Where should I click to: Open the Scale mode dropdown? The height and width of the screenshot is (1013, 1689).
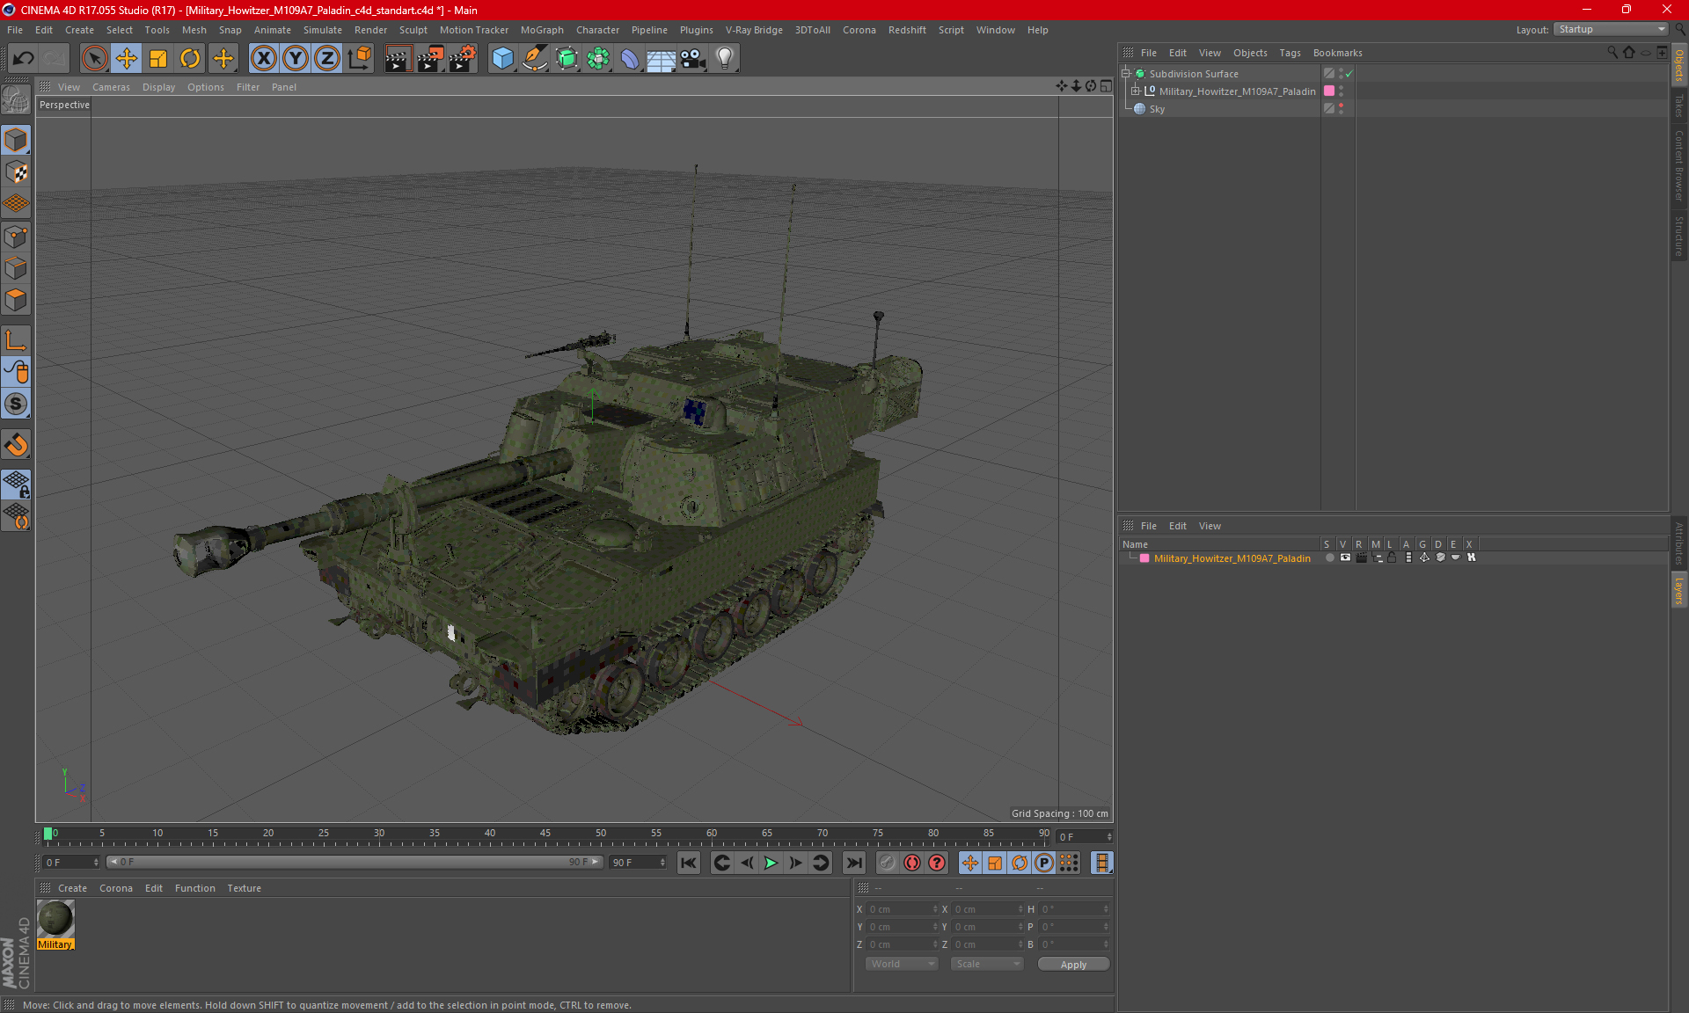coord(987,965)
